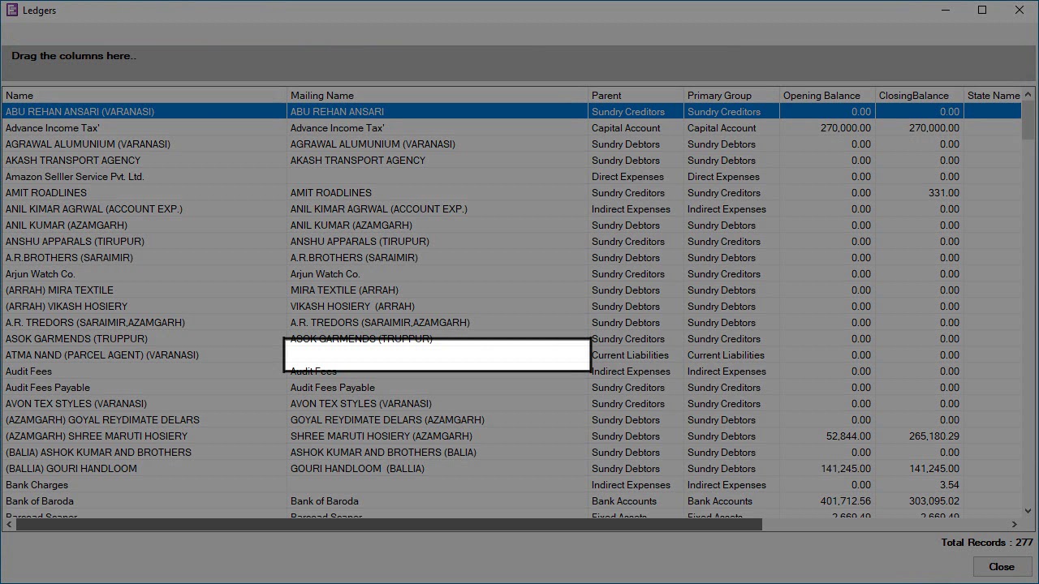Select (ARRAH) VIKASH HOSIERY name cell
Screen dimensions: 1039x584
tap(145, 306)
